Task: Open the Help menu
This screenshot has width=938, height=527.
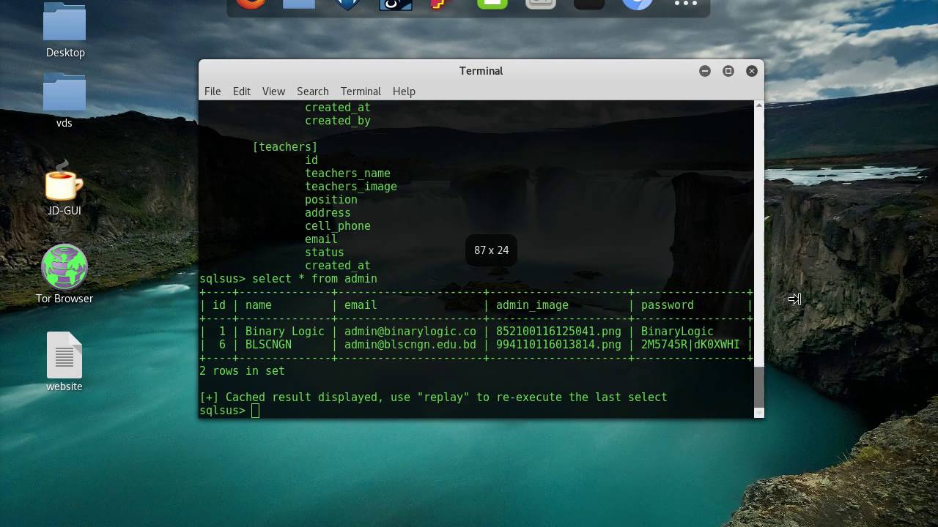Action: click(x=404, y=91)
